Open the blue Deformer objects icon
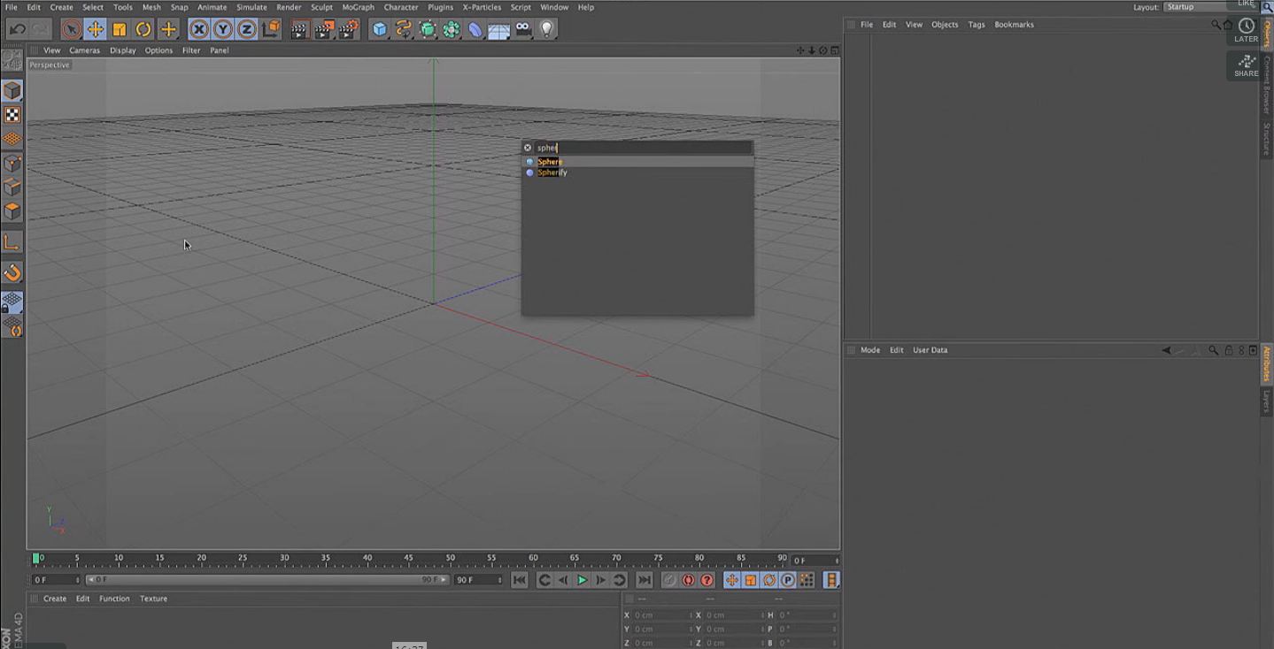The height and width of the screenshot is (649, 1274). tap(475, 29)
